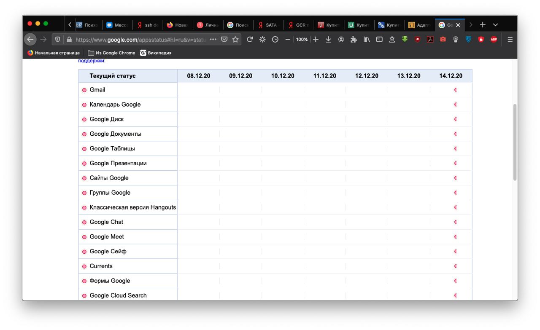Click the Текущий статус header
Image resolution: width=540 pixels, height=330 pixels.
click(x=113, y=76)
